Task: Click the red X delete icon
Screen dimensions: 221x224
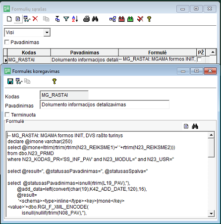Action: click(35, 19)
